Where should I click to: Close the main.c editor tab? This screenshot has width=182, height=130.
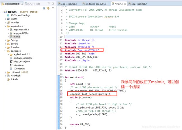pos(125,4)
